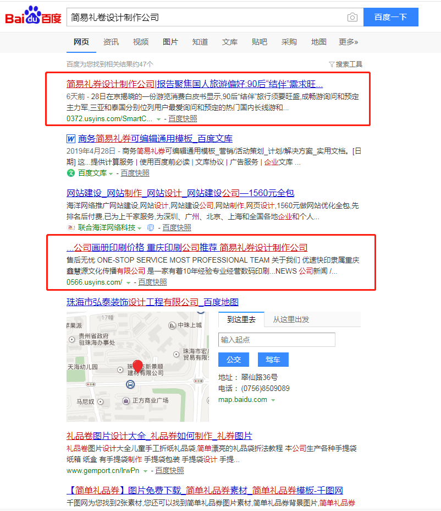This screenshot has width=441, height=511.
Task: Click the phone number (0756)8509089
Action: [x=265, y=388]
